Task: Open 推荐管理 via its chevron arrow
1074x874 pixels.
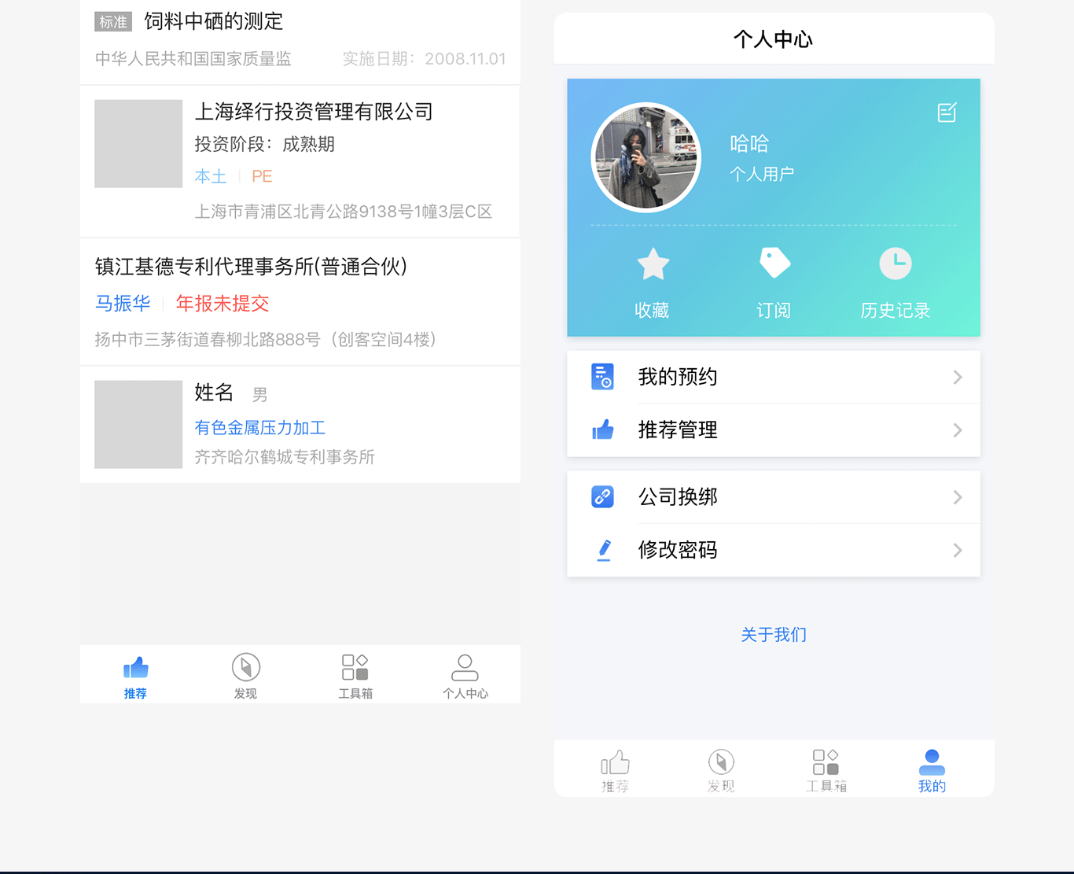Action: (958, 430)
